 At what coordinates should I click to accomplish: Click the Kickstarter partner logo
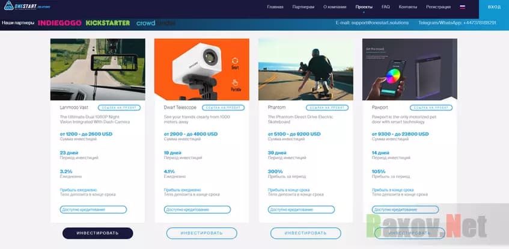108,23
